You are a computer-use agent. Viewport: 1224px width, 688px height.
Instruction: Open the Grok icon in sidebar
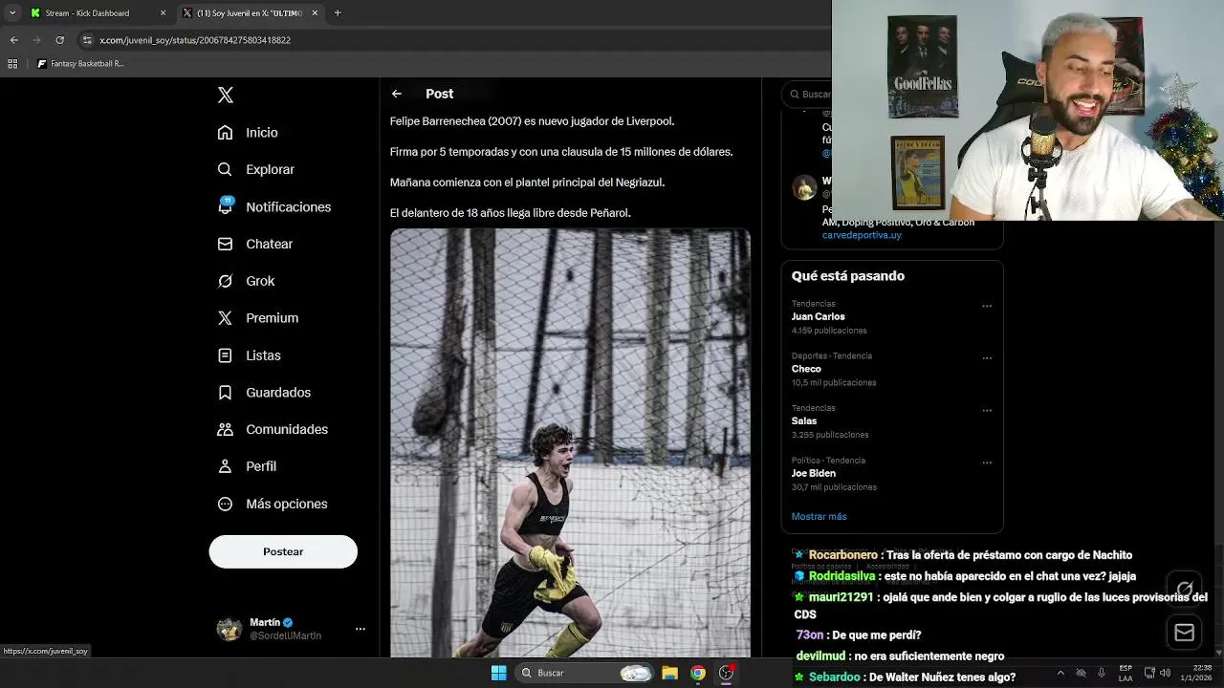tap(225, 281)
